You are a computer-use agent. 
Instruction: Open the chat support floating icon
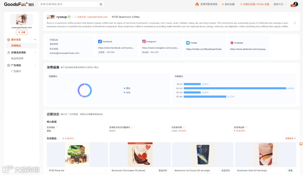coord(301,144)
